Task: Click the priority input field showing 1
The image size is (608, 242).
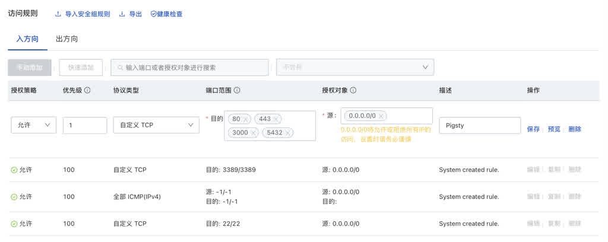Action: click(x=84, y=125)
